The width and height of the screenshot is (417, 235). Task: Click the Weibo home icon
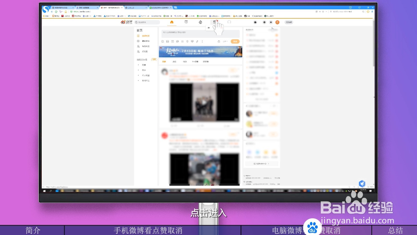pyautogui.click(x=172, y=22)
